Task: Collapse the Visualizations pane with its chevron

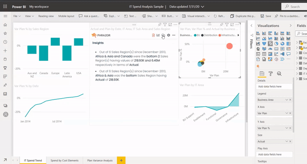Action: [290, 26]
